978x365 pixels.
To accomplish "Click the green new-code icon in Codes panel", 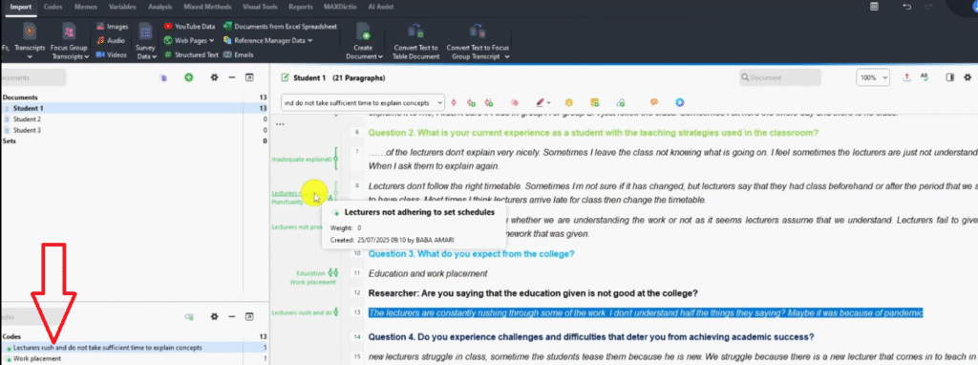I will pos(188,317).
